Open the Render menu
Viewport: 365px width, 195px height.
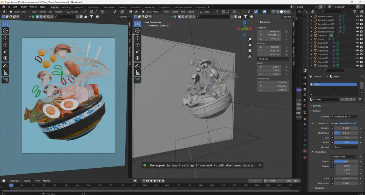23,7
